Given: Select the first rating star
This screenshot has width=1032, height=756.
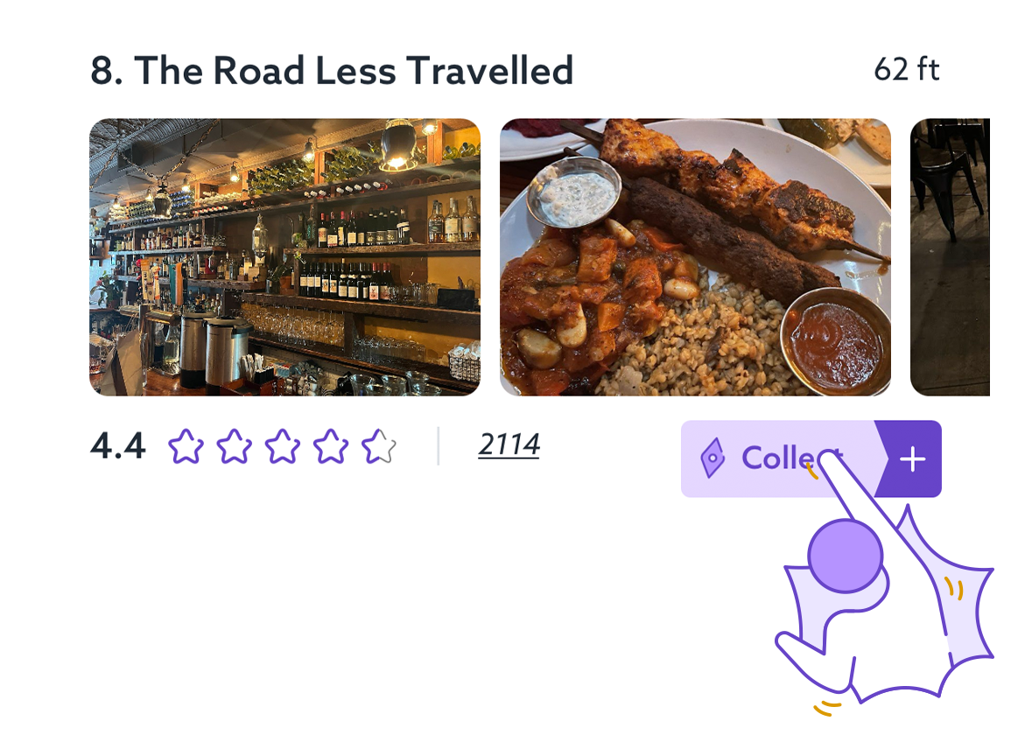Looking at the screenshot, I should pyautogui.click(x=186, y=446).
